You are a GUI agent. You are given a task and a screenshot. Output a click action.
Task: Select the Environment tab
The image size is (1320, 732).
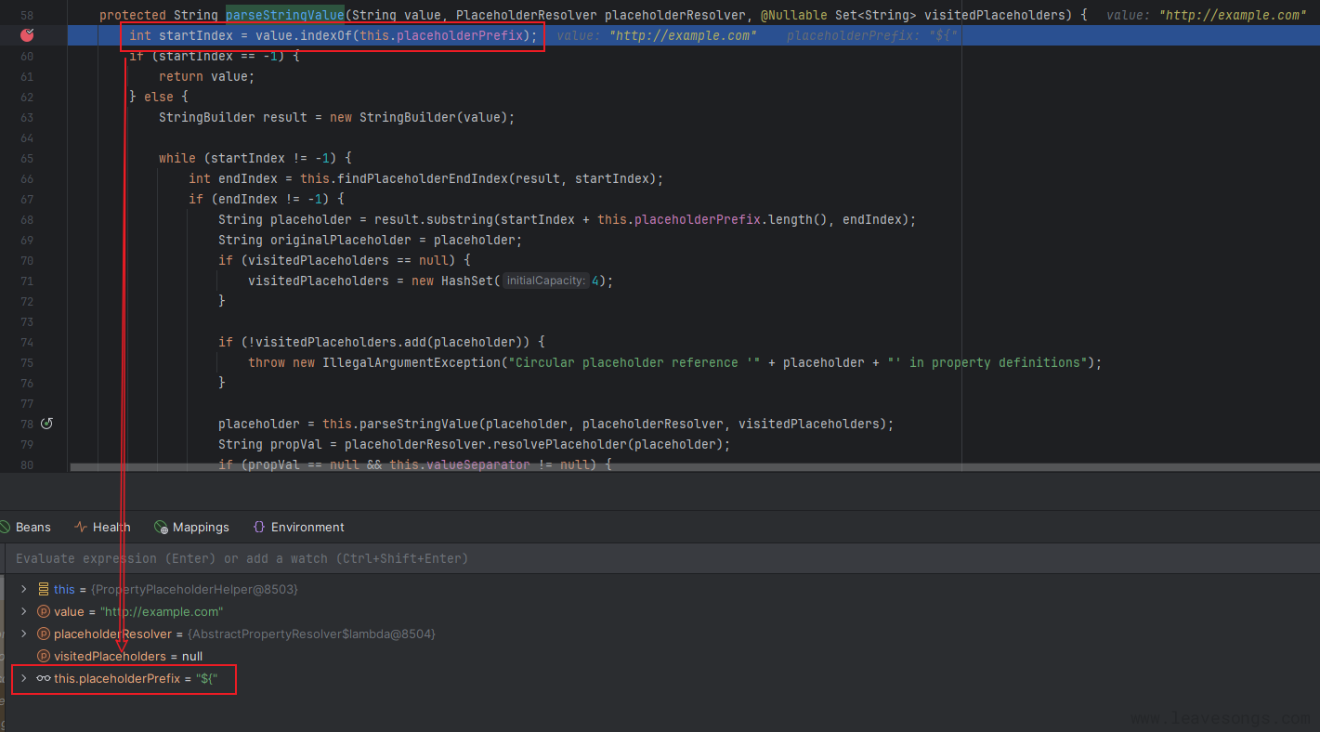[298, 527]
